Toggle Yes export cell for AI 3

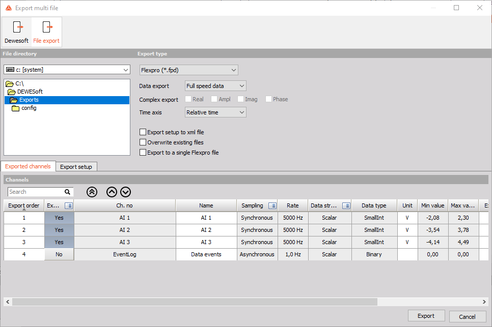(x=59, y=242)
